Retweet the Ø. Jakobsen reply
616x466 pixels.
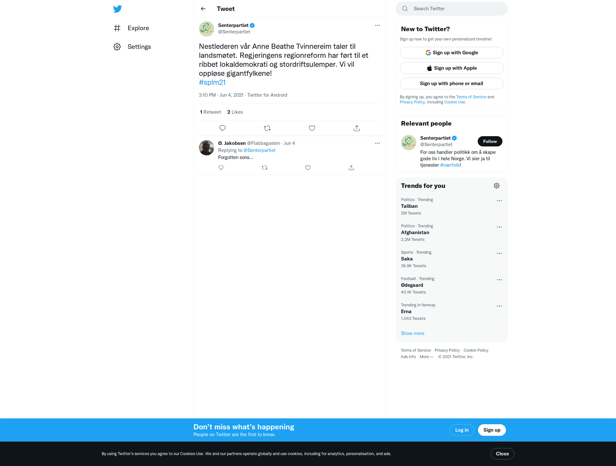click(x=264, y=168)
